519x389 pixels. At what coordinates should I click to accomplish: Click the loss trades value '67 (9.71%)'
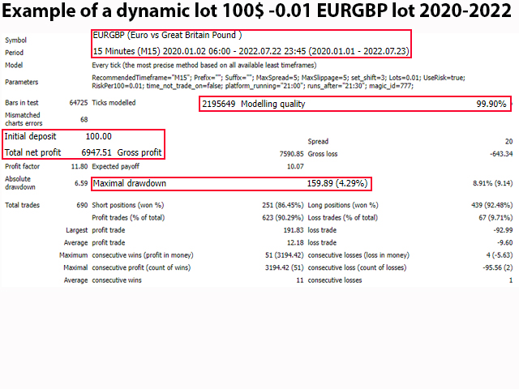click(495, 218)
